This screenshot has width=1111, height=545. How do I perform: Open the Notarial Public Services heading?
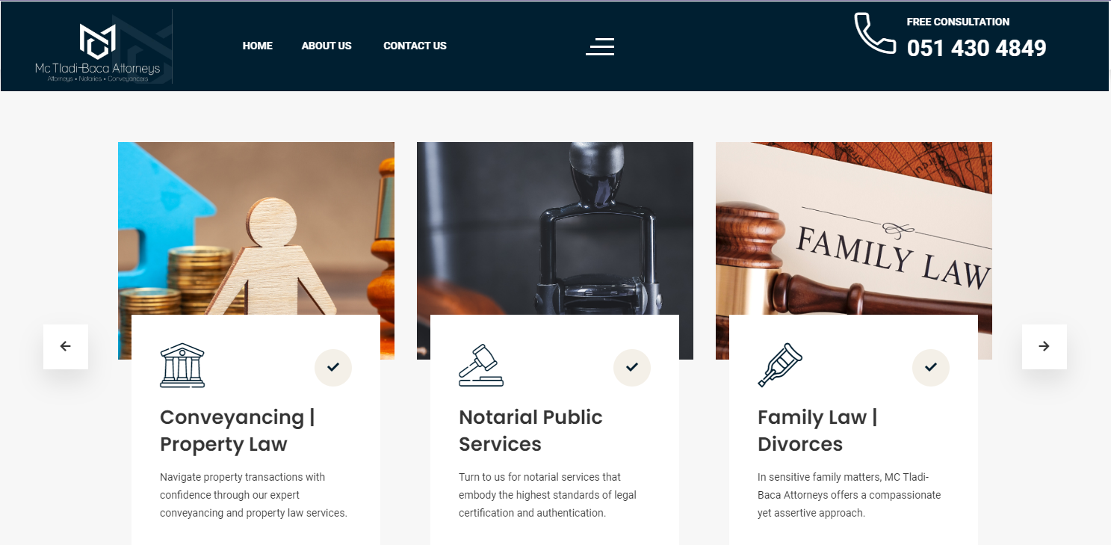(530, 431)
